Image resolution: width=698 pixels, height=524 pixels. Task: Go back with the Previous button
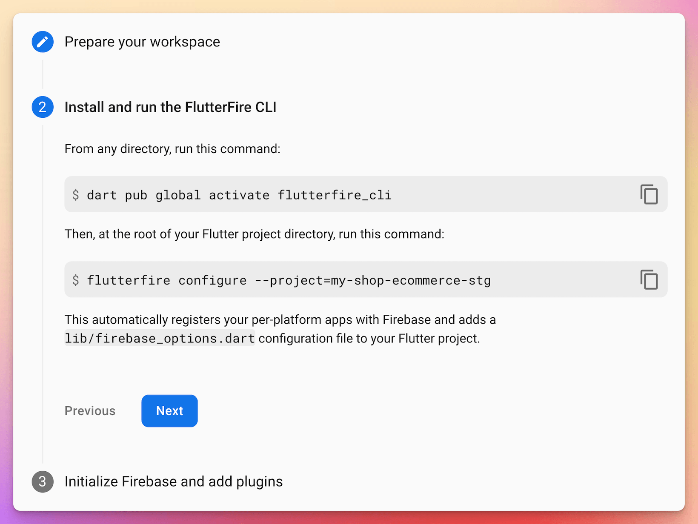coord(90,411)
